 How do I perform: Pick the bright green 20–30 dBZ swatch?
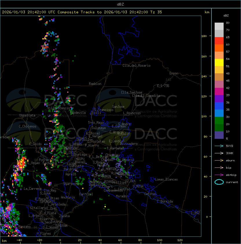click(x=219, y=121)
